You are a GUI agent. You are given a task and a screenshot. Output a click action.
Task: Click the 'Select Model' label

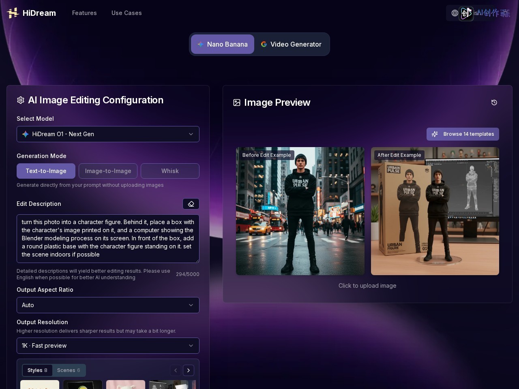pos(35,119)
